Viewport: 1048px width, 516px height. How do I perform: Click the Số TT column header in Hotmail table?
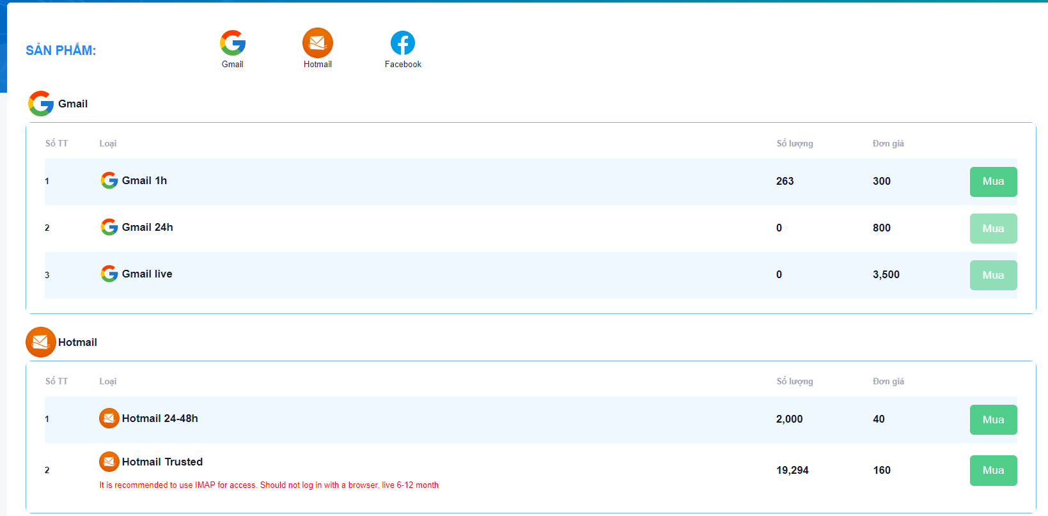click(x=56, y=381)
